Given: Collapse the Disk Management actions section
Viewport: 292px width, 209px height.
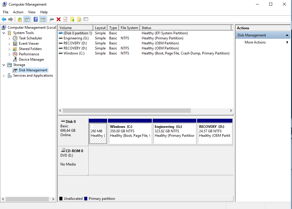Looking at the screenshot, I should [287, 35].
